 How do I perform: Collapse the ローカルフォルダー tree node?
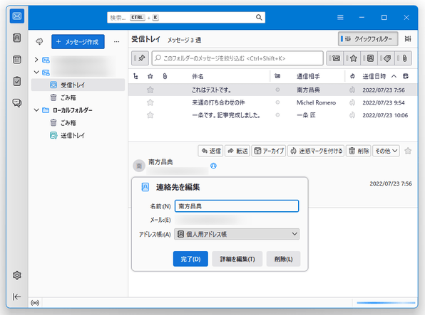coord(36,110)
